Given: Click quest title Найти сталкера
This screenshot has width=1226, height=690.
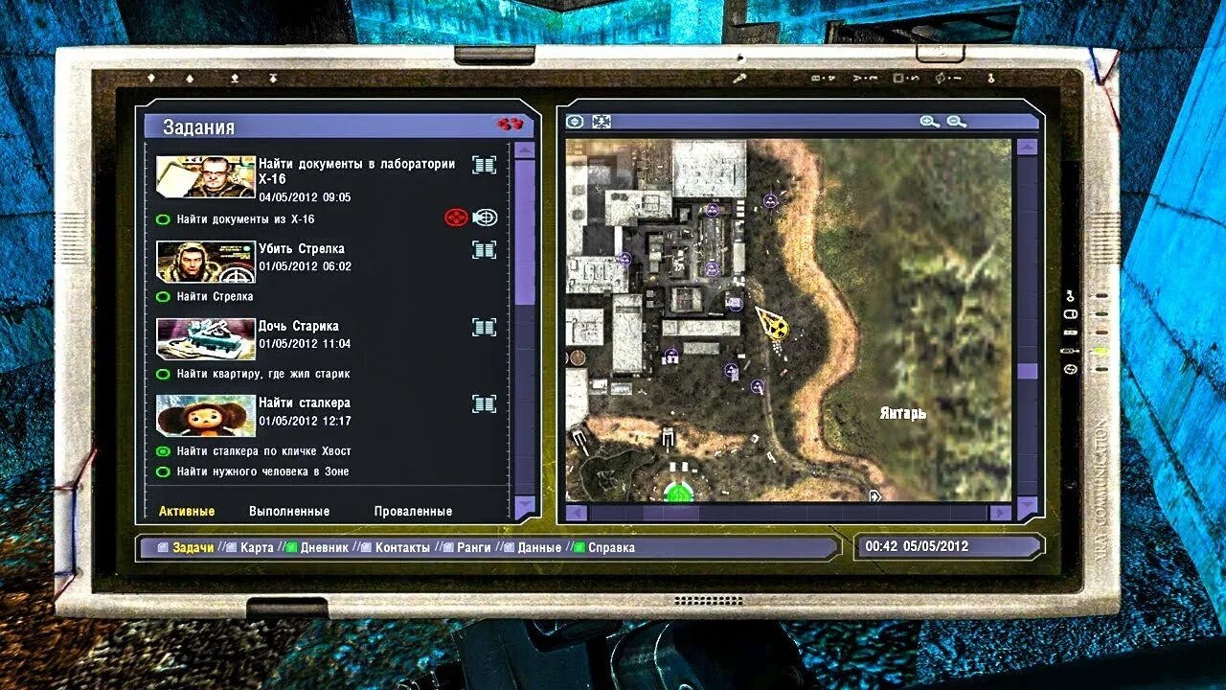Looking at the screenshot, I should pos(305,403).
